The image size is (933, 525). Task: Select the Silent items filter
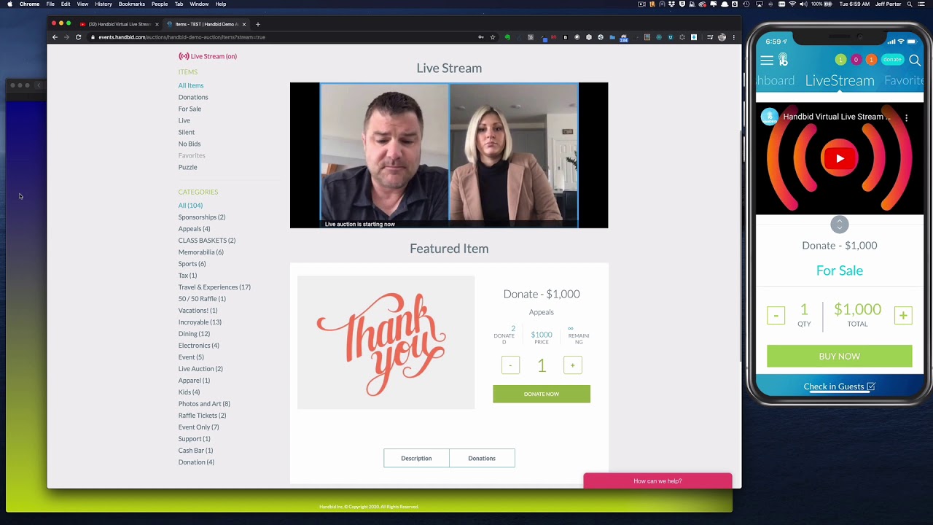187,132
